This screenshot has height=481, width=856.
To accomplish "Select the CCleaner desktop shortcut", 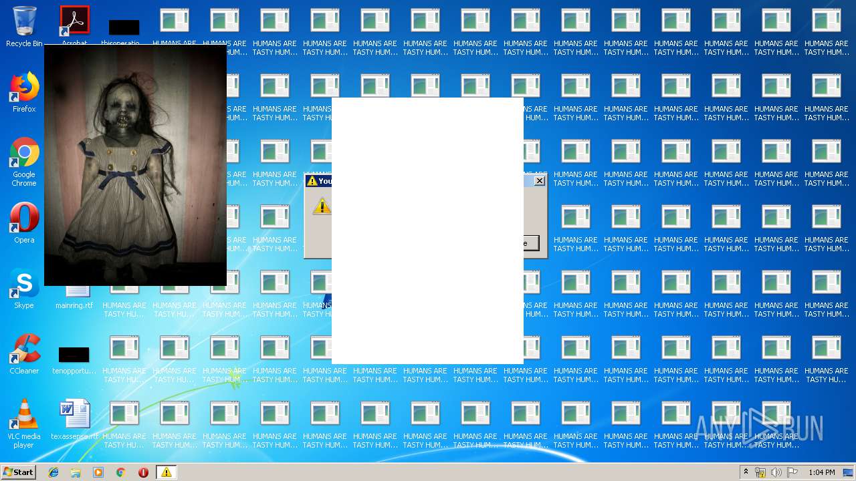I will tap(24, 354).
